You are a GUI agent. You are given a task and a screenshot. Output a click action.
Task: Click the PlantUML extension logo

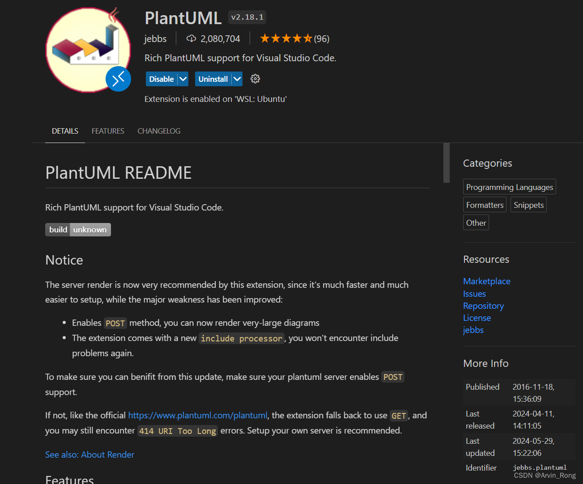(x=89, y=50)
